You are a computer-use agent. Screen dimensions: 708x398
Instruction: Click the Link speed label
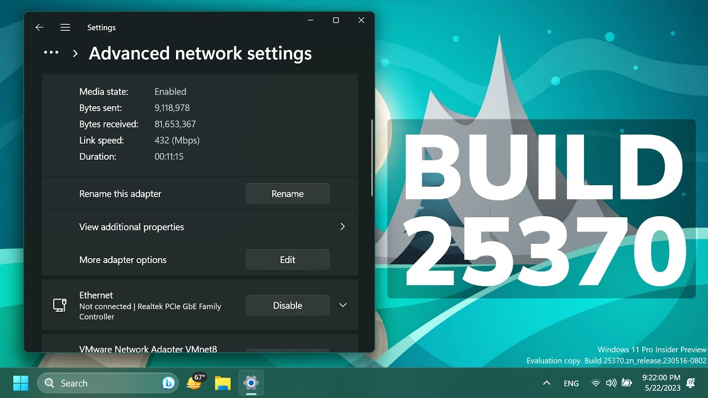(x=101, y=140)
